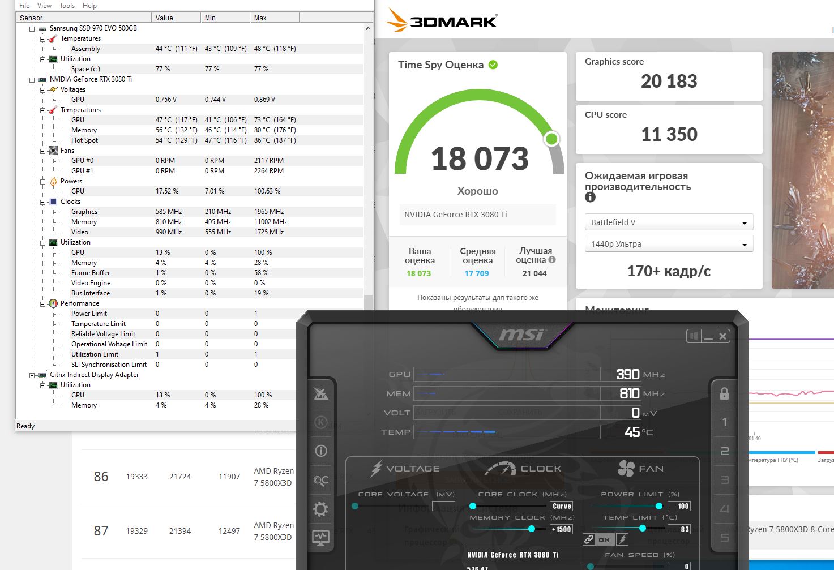The image size is (834, 570).
Task: Open the Tools menu
Action: pos(67,6)
